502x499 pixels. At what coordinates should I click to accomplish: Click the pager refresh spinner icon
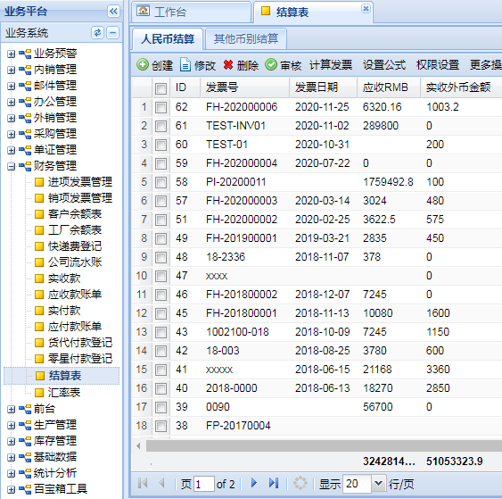click(x=300, y=483)
